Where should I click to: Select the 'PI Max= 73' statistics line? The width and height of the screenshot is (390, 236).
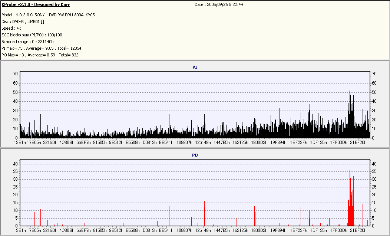42,48
